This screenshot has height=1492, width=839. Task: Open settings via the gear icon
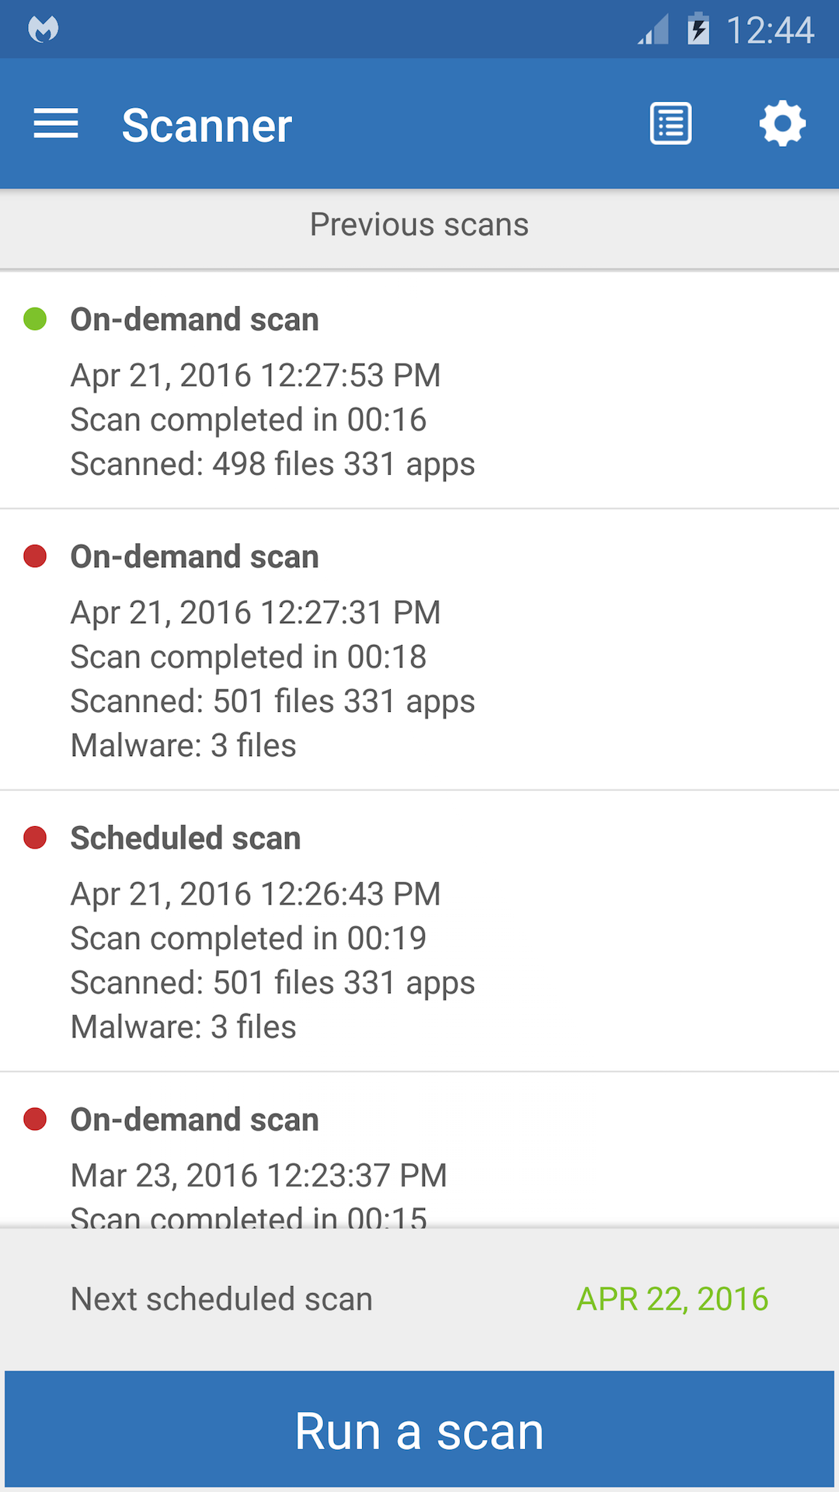pyautogui.click(x=782, y=124)
